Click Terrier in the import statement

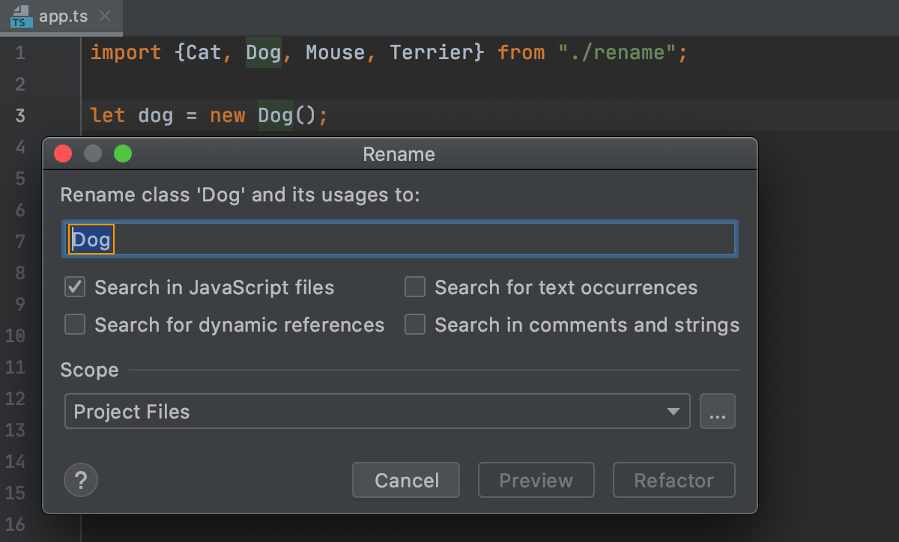pyautogui.click(x=432, y=53)
